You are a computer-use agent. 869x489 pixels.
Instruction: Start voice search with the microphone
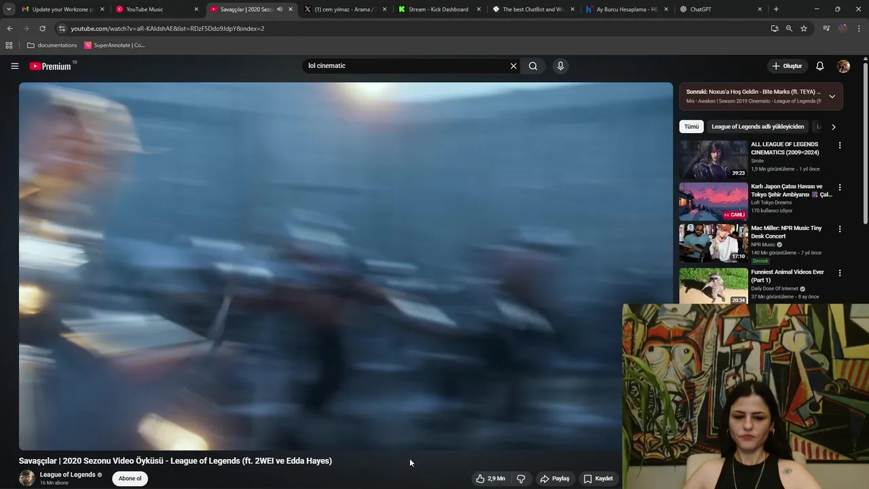click(x=560, y=66)
